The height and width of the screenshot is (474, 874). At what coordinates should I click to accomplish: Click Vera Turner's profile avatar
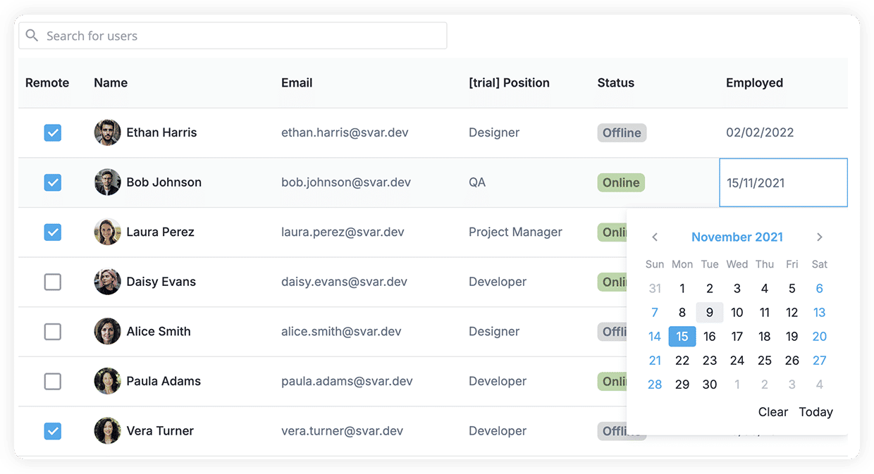click(107, 431)
